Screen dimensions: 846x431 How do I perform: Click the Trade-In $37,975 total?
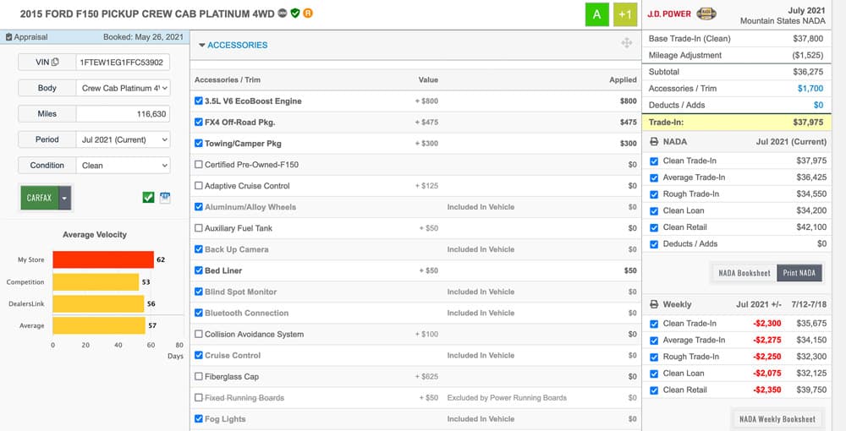tap(808, 123)
